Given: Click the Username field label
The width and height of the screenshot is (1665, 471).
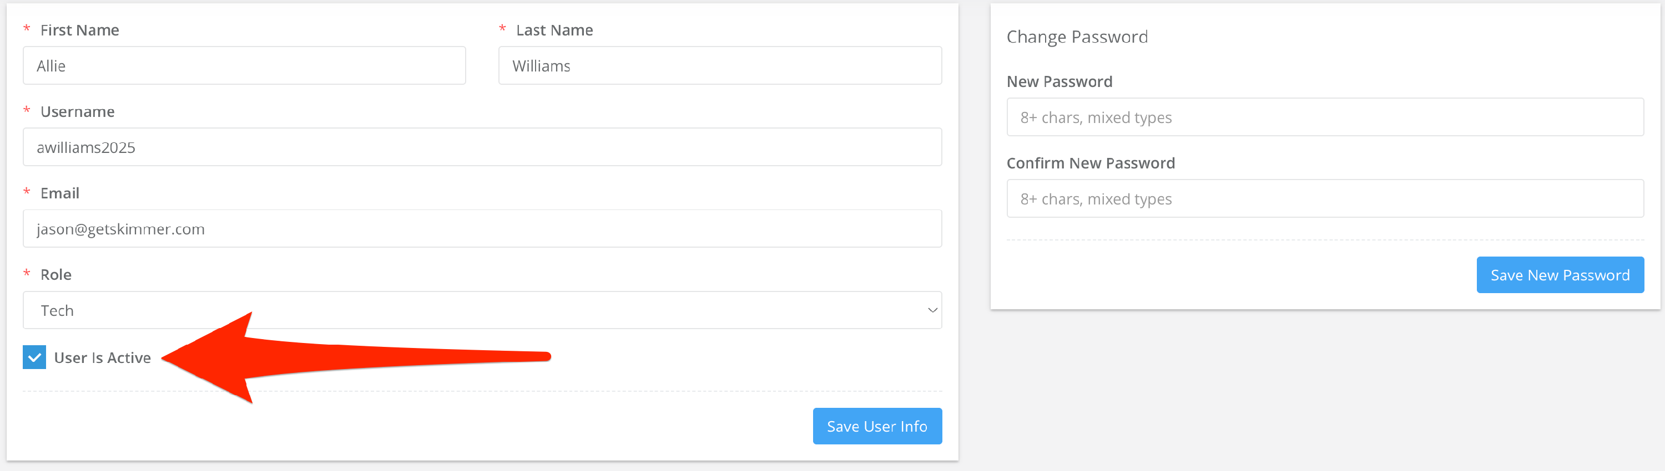Looking at the screenshot, I should coord(78,111).
